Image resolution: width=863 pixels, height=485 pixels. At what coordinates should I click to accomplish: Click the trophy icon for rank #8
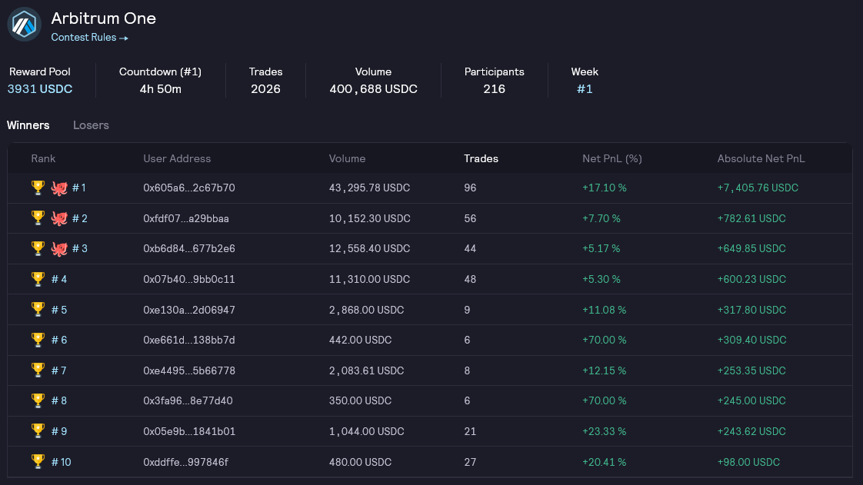(38, 401)
